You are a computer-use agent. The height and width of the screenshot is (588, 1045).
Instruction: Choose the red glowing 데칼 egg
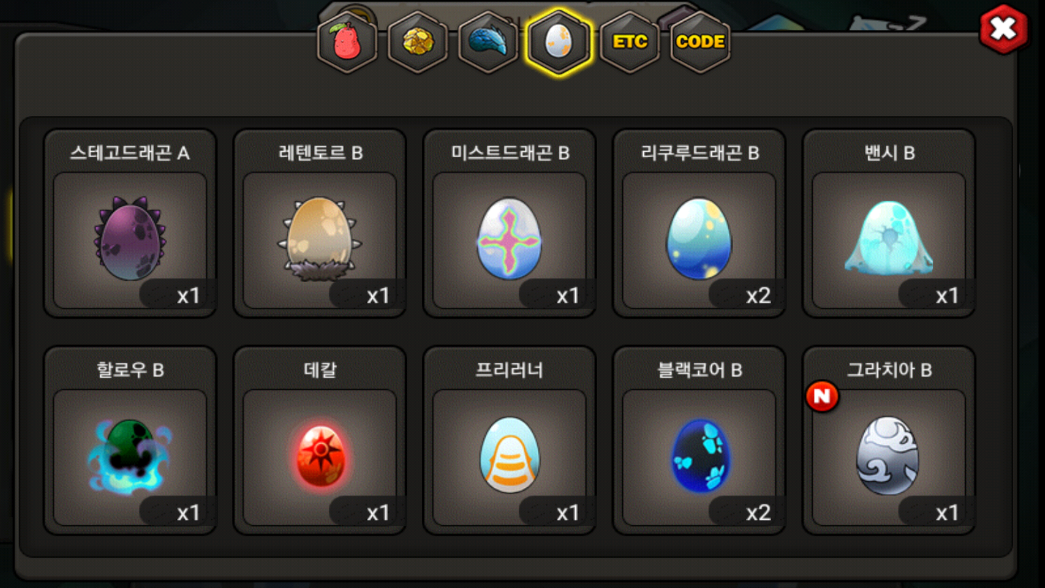click(320, 456)
